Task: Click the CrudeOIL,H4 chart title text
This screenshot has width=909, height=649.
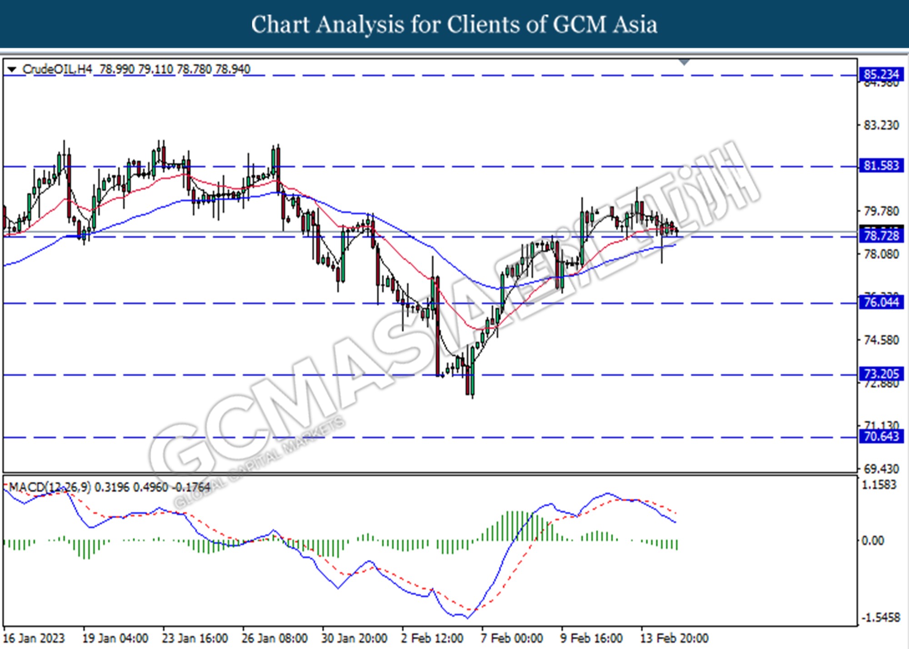Action: (57, 70)
